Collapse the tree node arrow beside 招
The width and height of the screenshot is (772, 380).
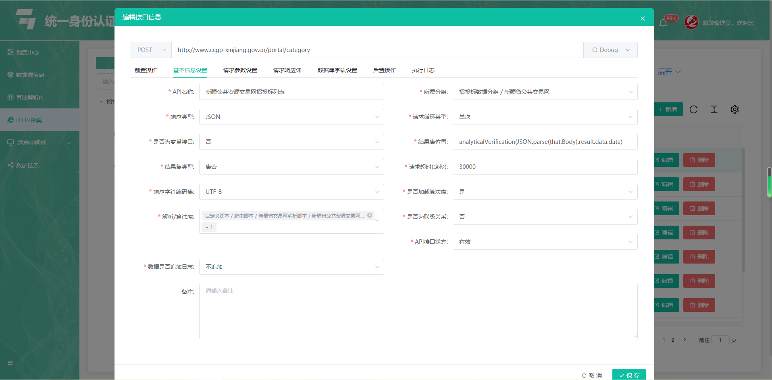pos(101,102)
